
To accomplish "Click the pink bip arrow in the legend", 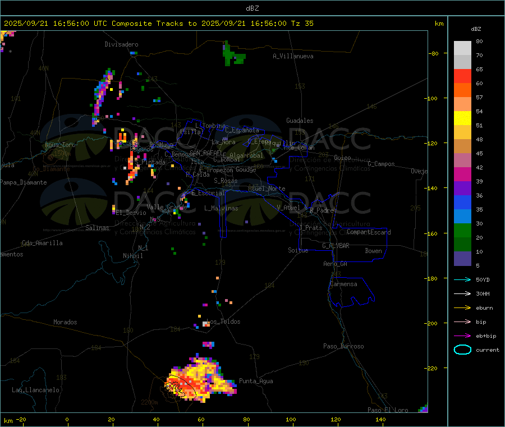I will pyautogui.click(x=462, y=322).
